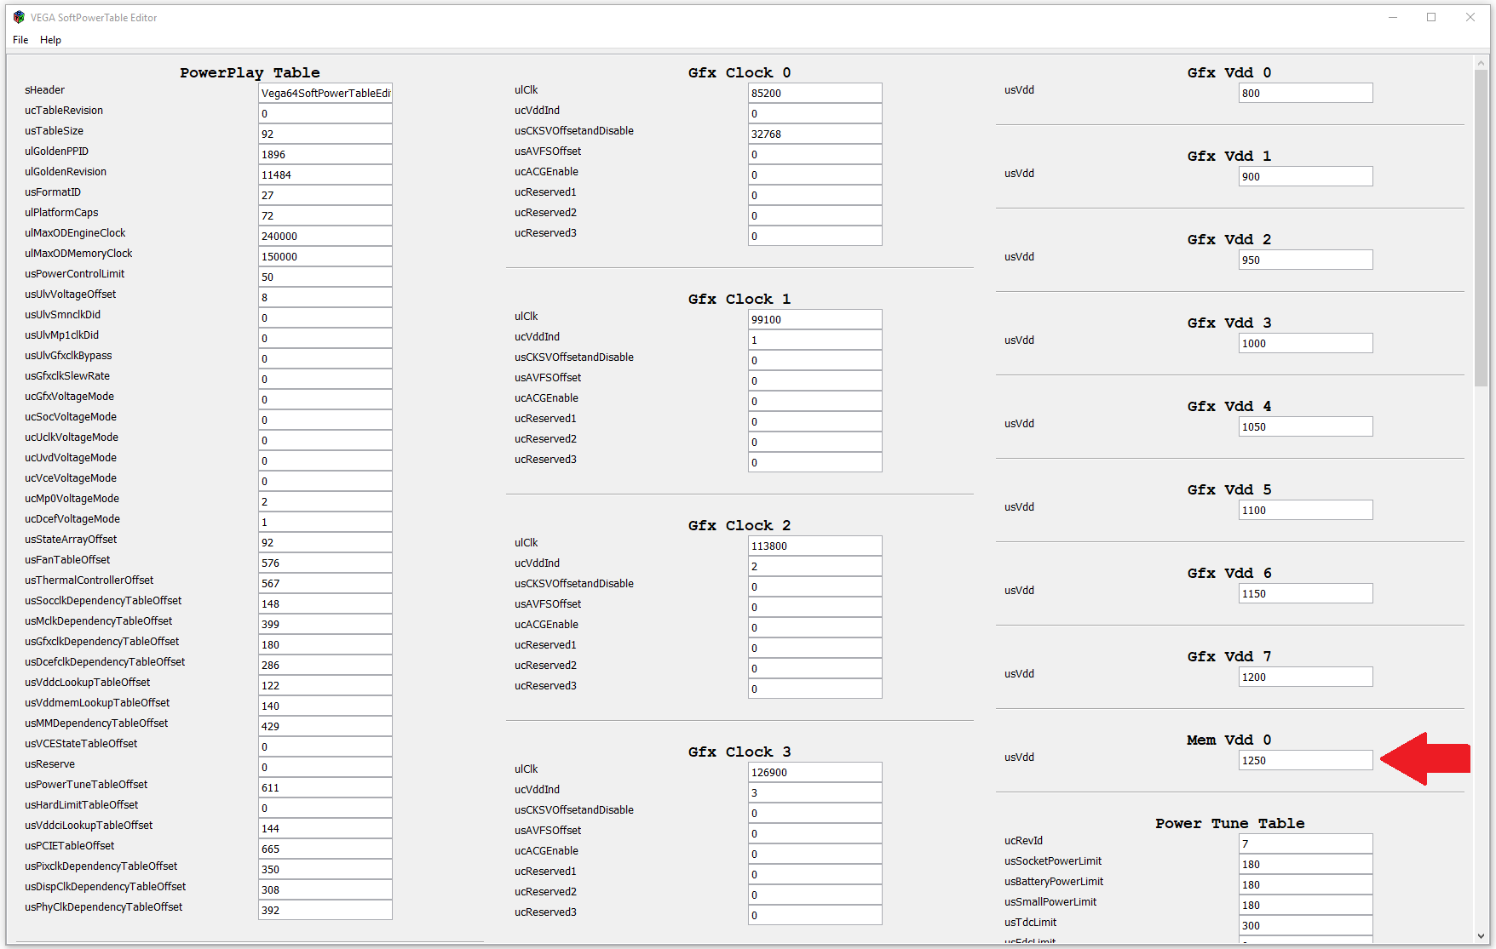Click the usSmallPowerLimit field

(1306, 905)
